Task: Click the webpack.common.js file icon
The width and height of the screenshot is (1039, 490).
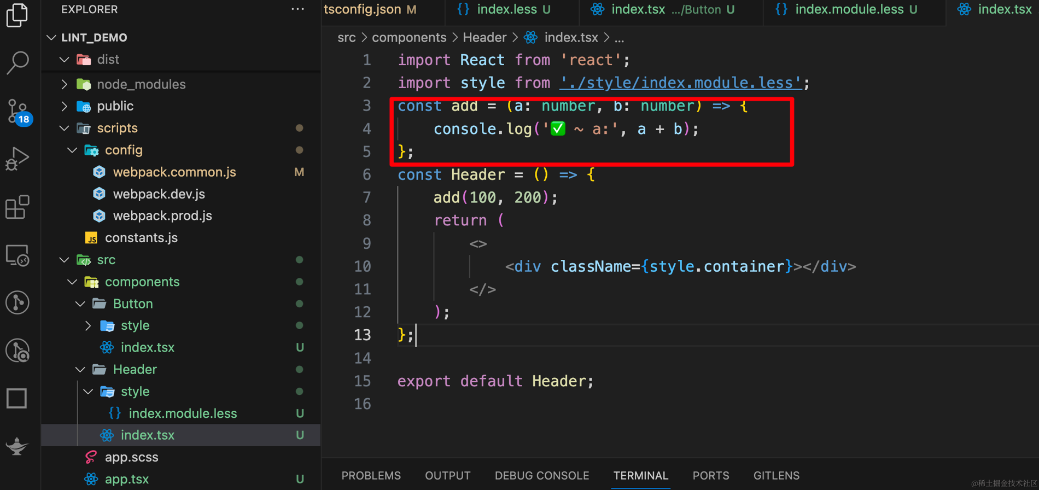Action: (99, 172)
